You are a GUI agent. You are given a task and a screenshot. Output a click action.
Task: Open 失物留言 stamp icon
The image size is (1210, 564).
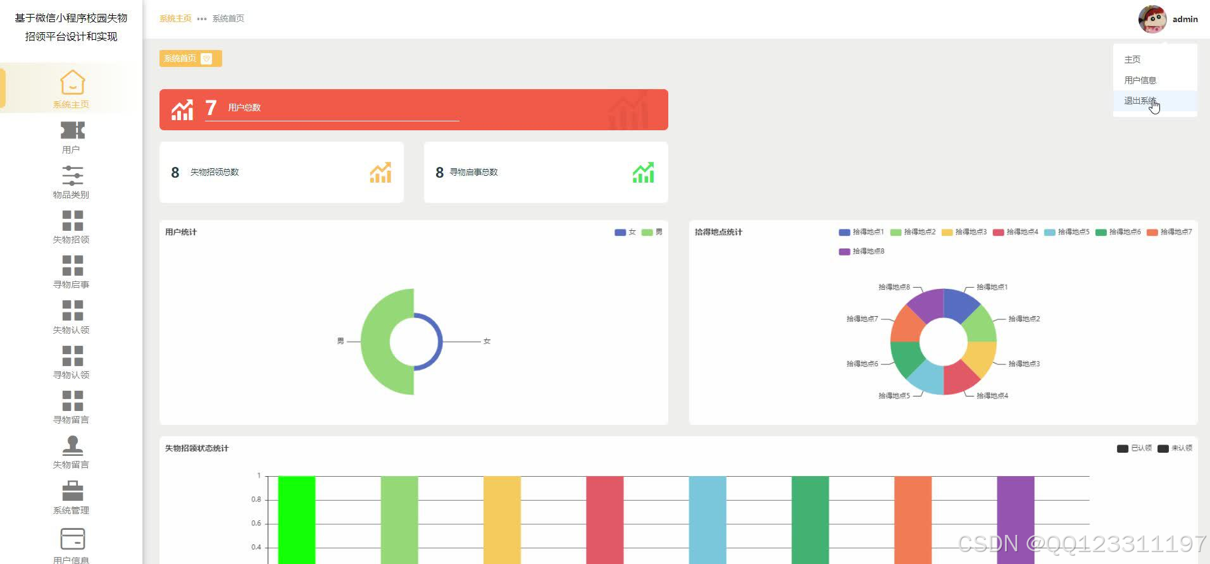[x=72, y=445]
